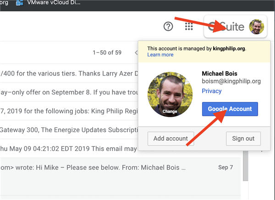
Task: Click the boism@kingphilip.org address
Action: pyautogui.click(x=231, y=81)
